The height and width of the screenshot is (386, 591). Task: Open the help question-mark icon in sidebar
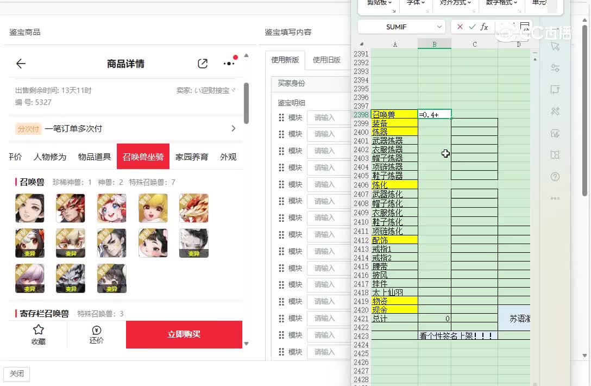coord(555,177)
